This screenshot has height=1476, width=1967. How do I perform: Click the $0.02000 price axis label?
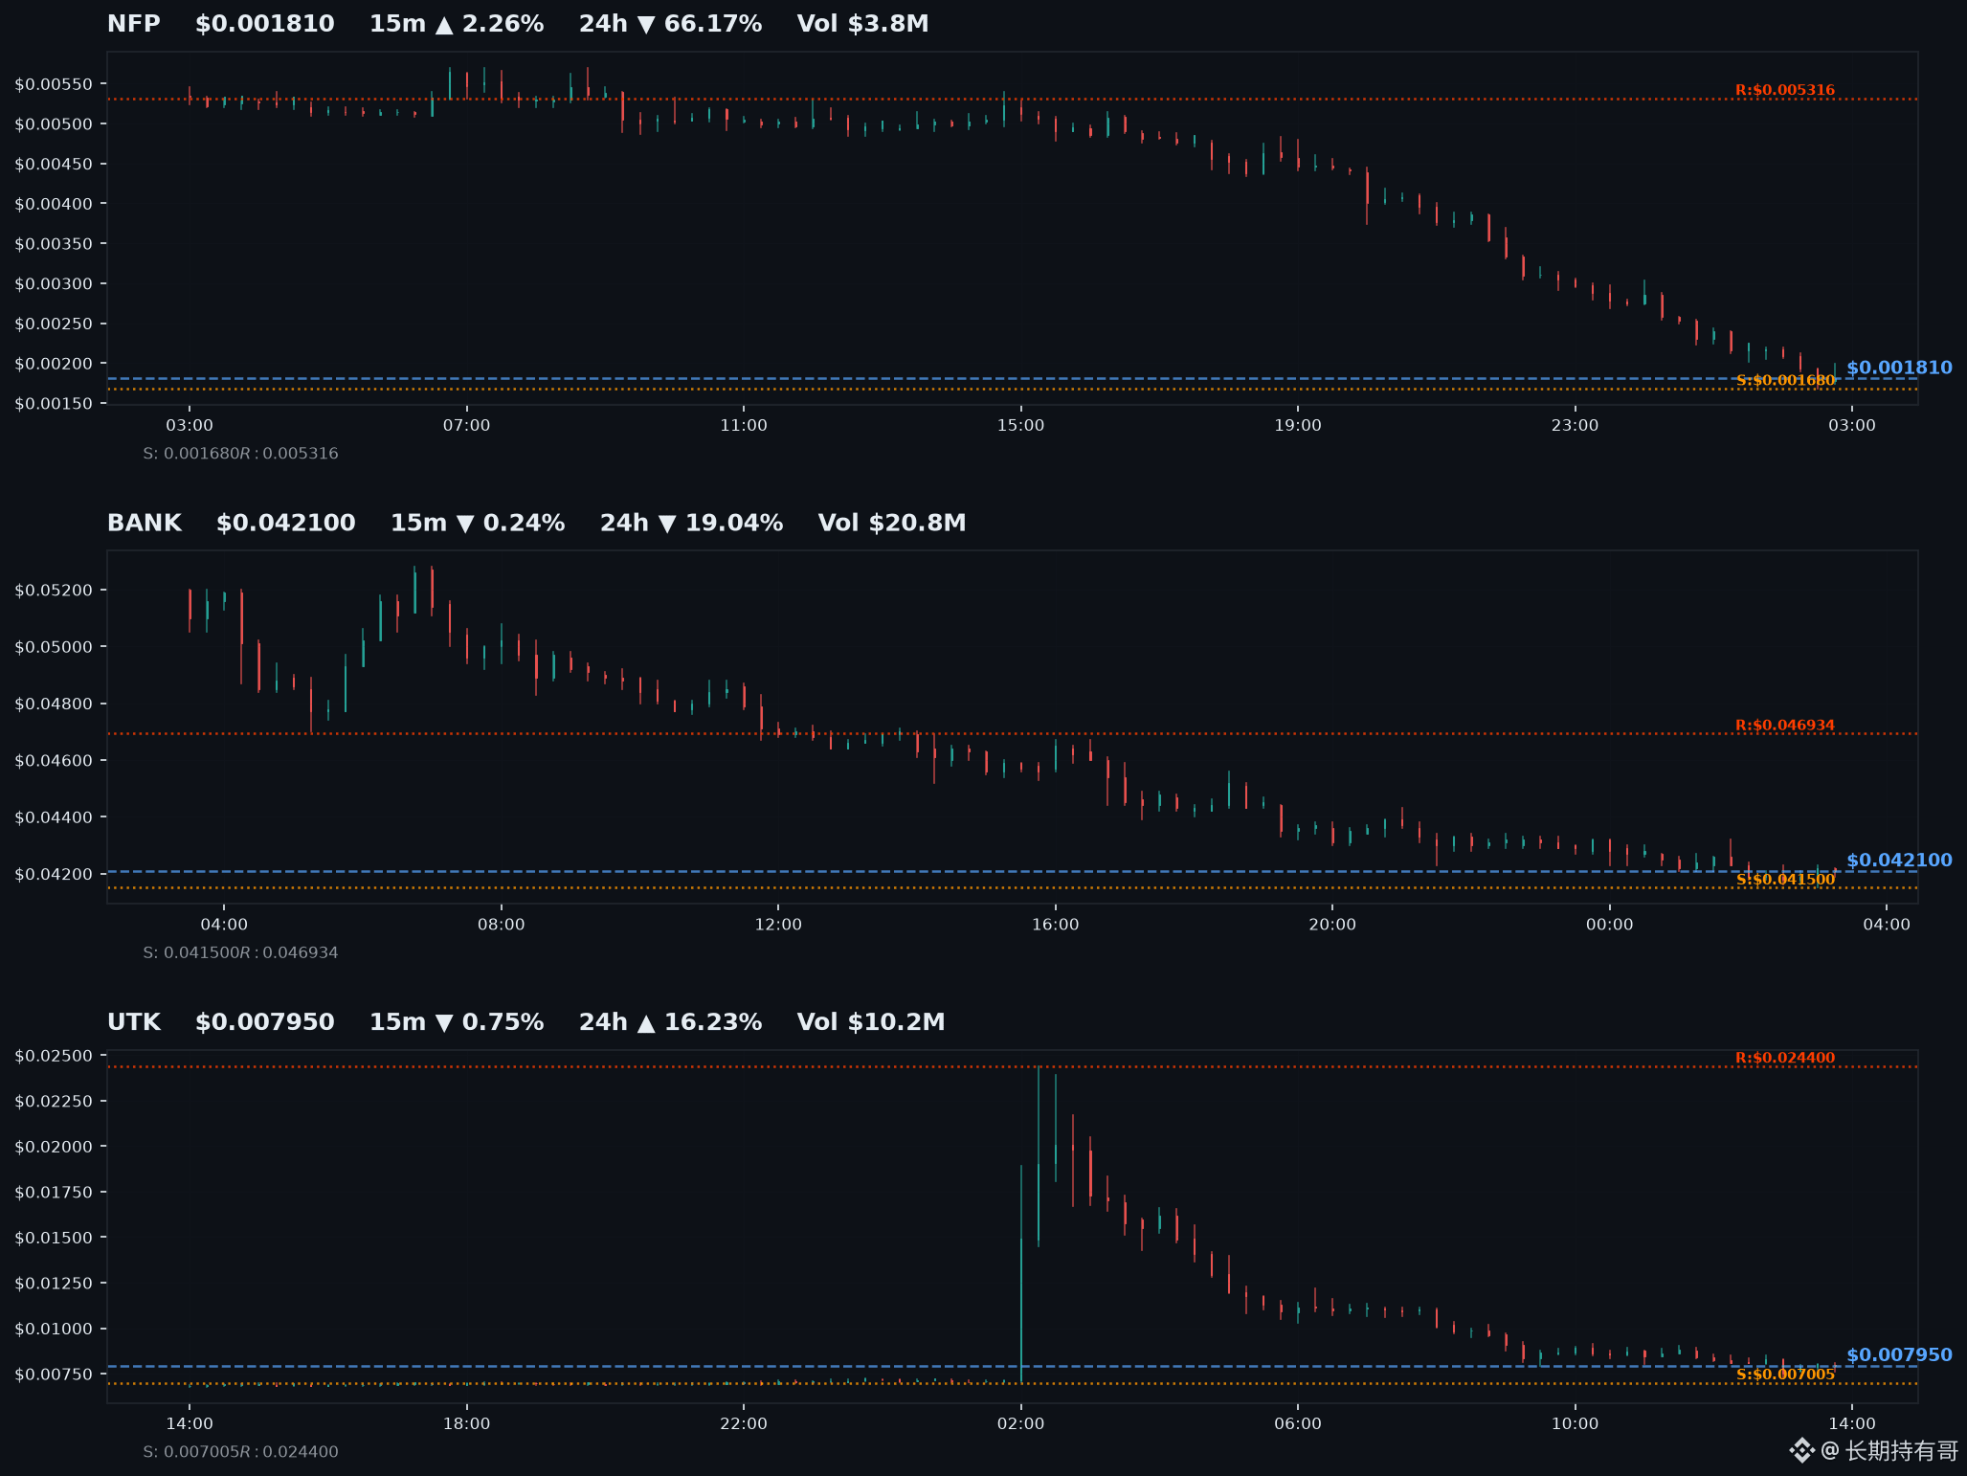coord(54,1147)
